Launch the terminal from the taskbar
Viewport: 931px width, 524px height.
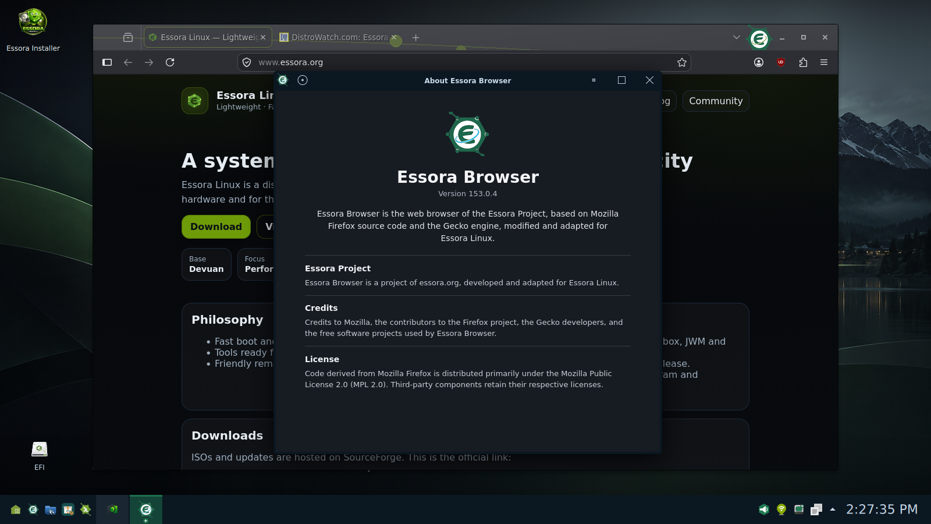click(x=86, y=509)
